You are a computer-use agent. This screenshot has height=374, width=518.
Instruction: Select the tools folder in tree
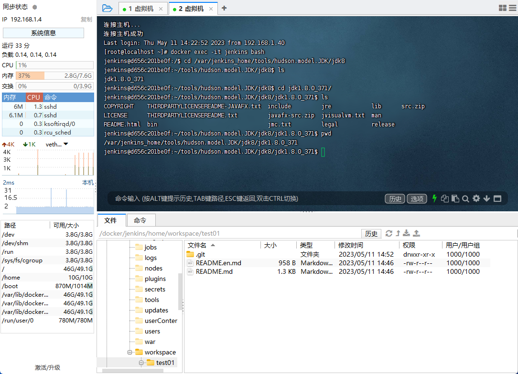click(151, 300)
